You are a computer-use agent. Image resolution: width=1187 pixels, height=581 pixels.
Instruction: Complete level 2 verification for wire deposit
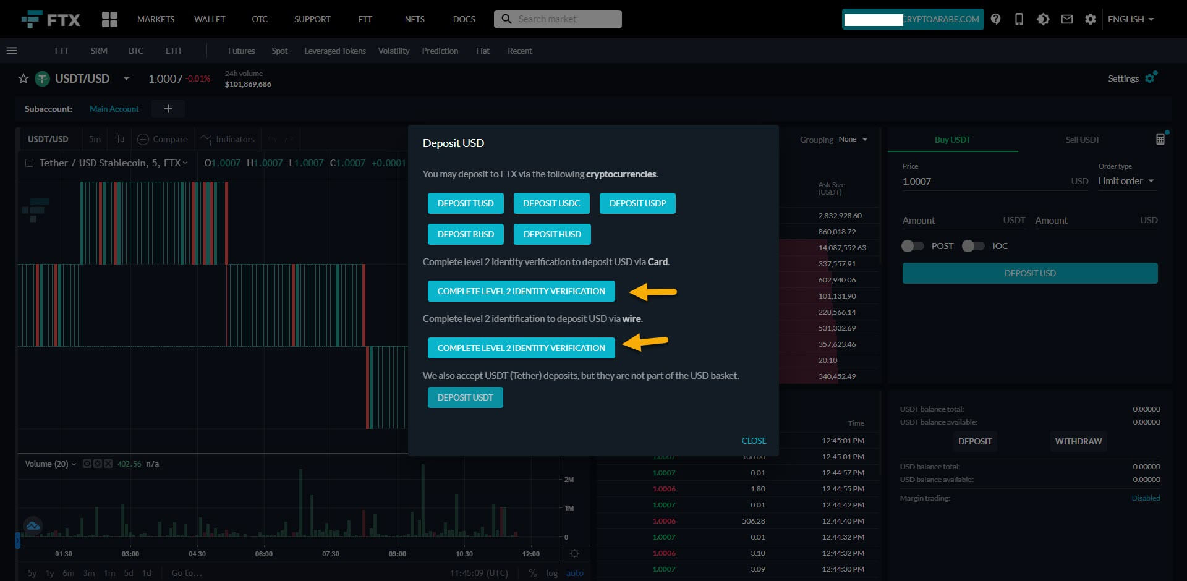click(521, 348)
